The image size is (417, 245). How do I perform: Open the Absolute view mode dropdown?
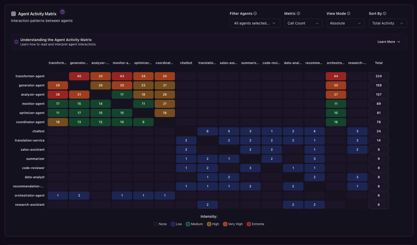click(345, 23)
